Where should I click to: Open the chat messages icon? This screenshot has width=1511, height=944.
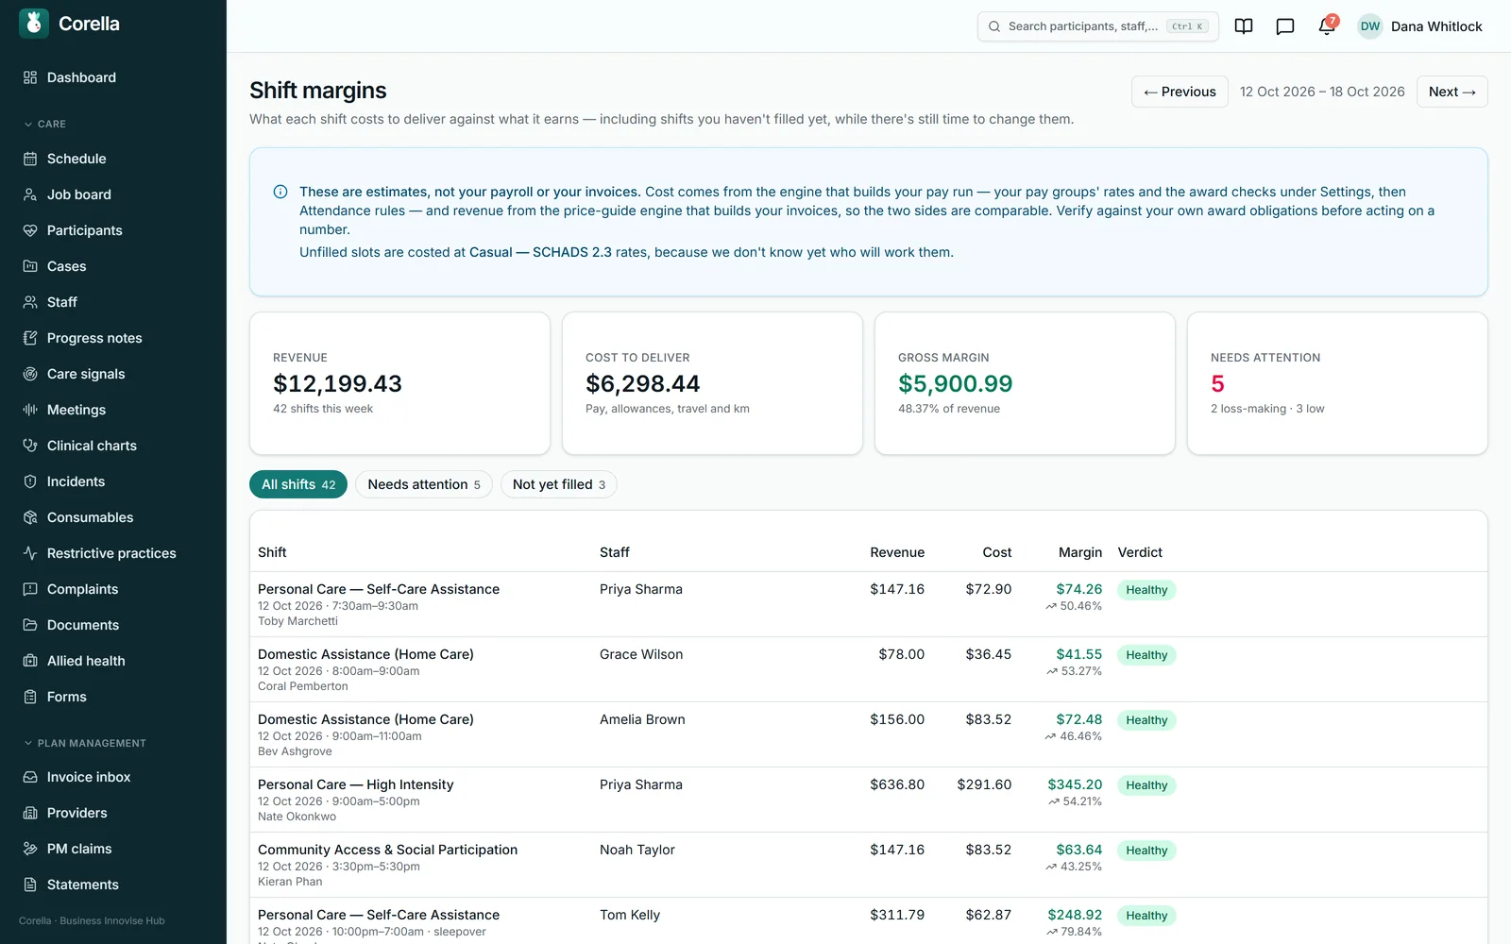(1285, 26)
